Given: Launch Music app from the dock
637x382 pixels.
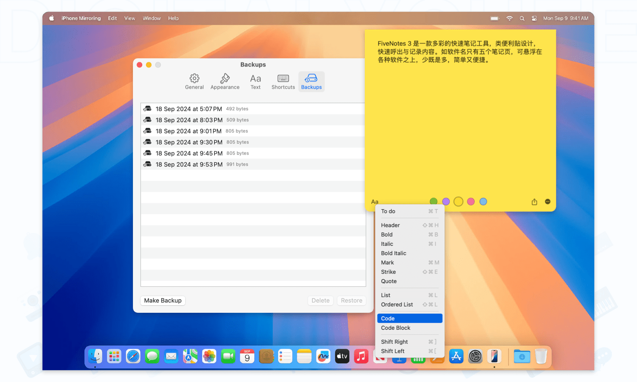Looking at the screenshot, I should (x=361, y=357).
